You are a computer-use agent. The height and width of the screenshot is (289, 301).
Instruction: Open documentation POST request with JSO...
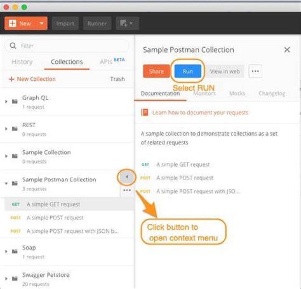pyautogui.click(x=198, y=191)
